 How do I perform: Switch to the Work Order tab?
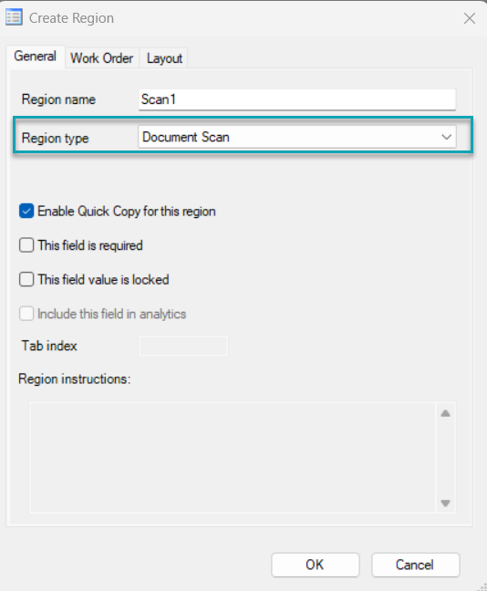pos(102,58)
